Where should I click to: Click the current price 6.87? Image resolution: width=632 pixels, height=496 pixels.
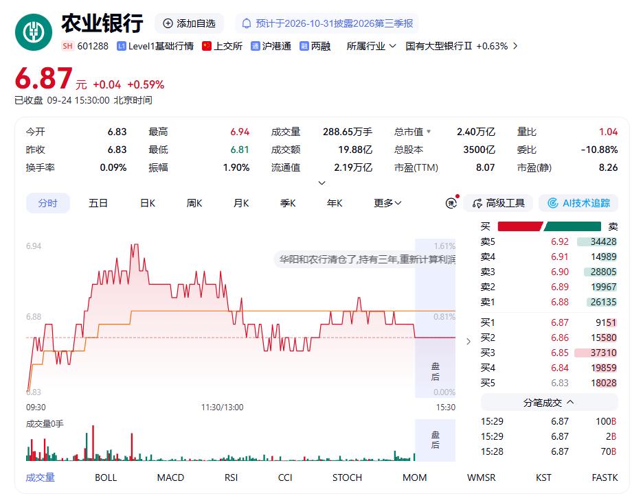click(43, 78)
